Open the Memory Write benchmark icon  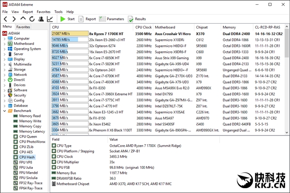pyautogui.click(x=15, y=121)
